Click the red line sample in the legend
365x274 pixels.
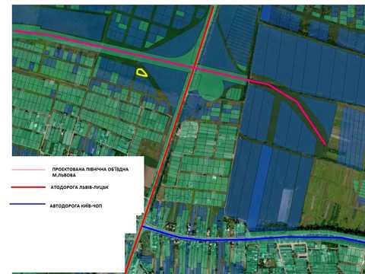28,187
